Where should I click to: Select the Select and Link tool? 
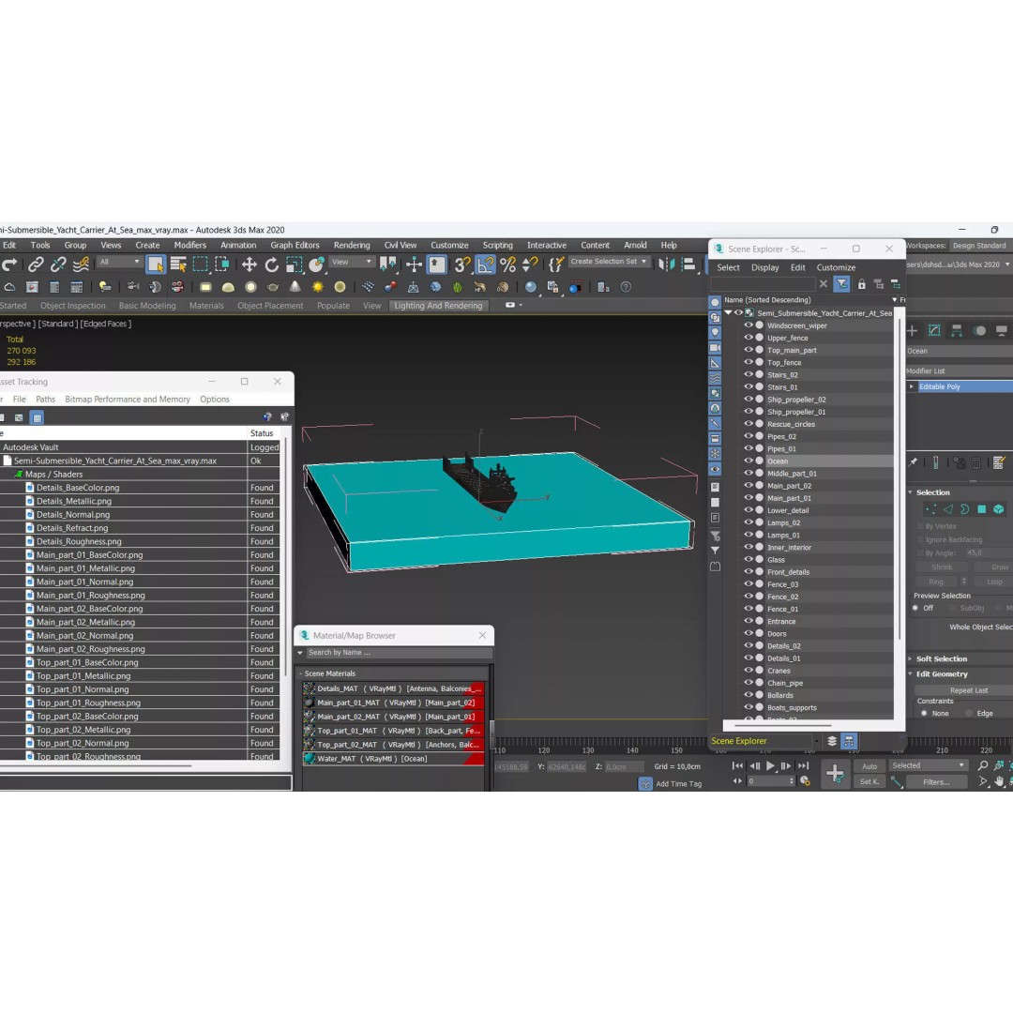36,265
